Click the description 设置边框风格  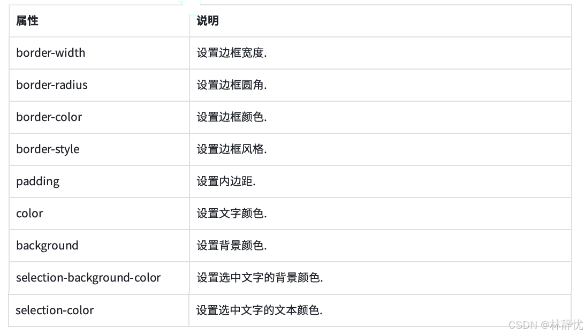pos(232,149)
